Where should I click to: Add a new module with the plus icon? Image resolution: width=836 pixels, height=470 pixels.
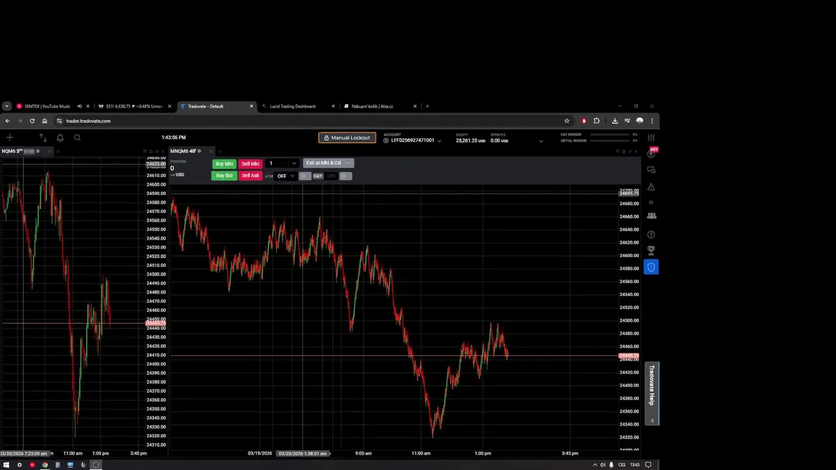pyautogui.click(x=9, y=138)
